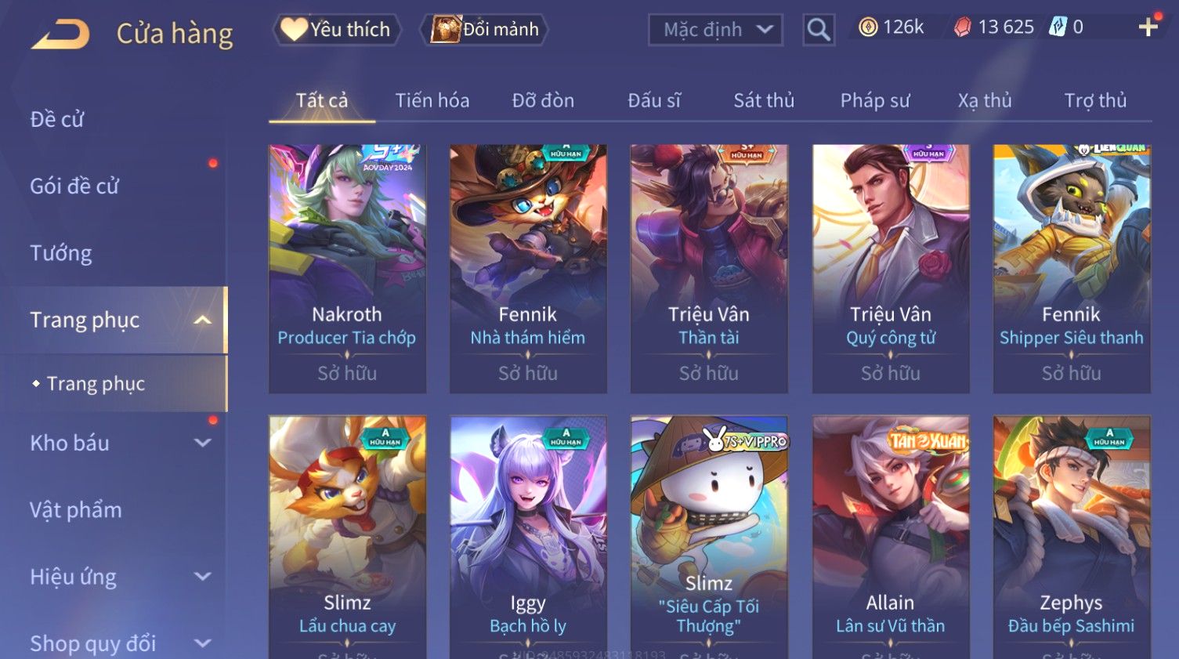Image resolution: width=1179 pixels, height=659 pixels.
Task: Click the blue voucher currency icon
Action: pyautogui.click(x=1058, y=27)
